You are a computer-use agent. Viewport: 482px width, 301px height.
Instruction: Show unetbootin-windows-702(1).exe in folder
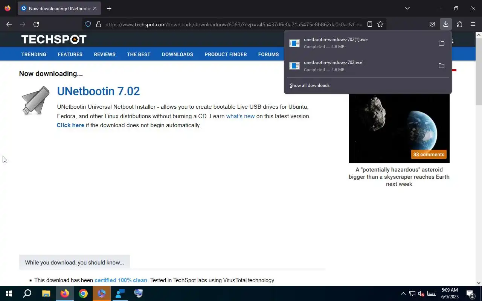coord(441,43)
